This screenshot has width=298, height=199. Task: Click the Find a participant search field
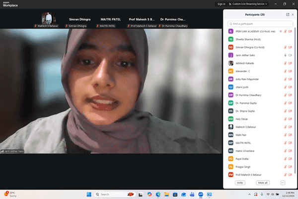(260, 24)
